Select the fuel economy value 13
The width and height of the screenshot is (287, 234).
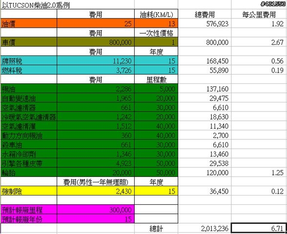(156, 23)
